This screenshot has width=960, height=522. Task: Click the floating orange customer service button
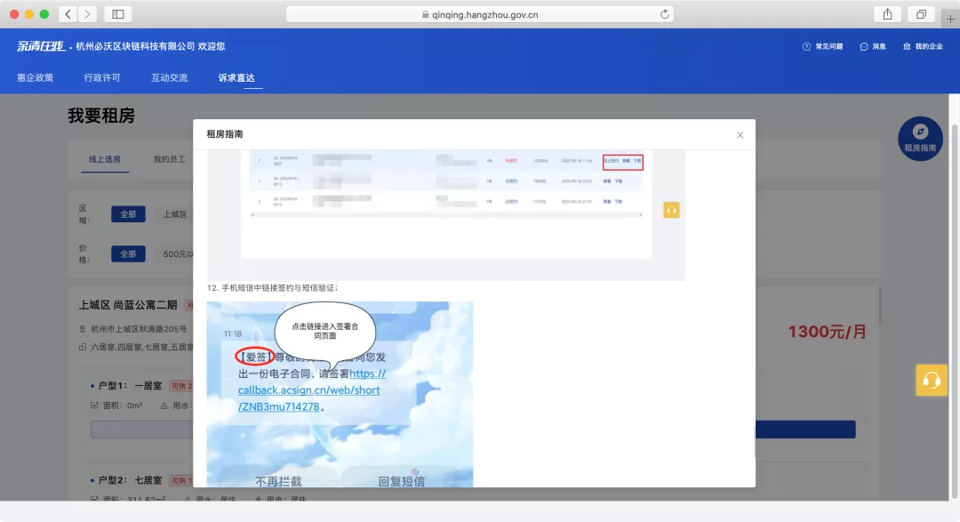932,381
